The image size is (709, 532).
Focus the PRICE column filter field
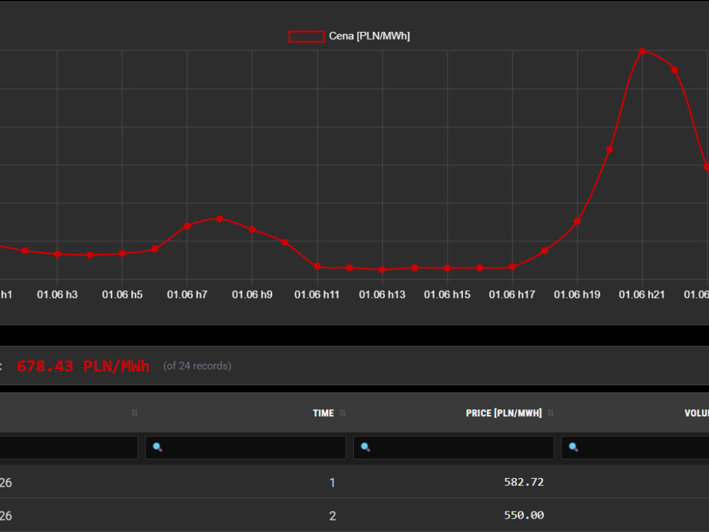(454, 448)
